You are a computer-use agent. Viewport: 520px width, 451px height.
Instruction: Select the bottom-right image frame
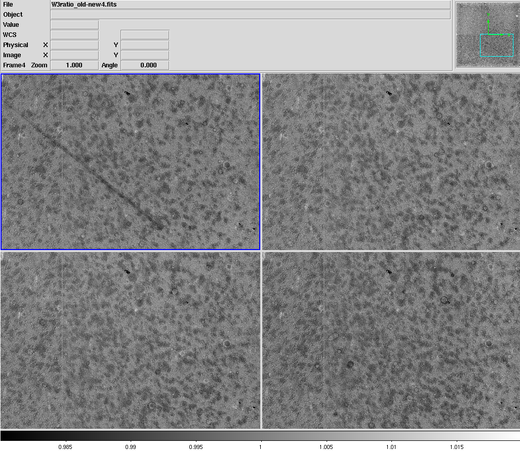391,340
